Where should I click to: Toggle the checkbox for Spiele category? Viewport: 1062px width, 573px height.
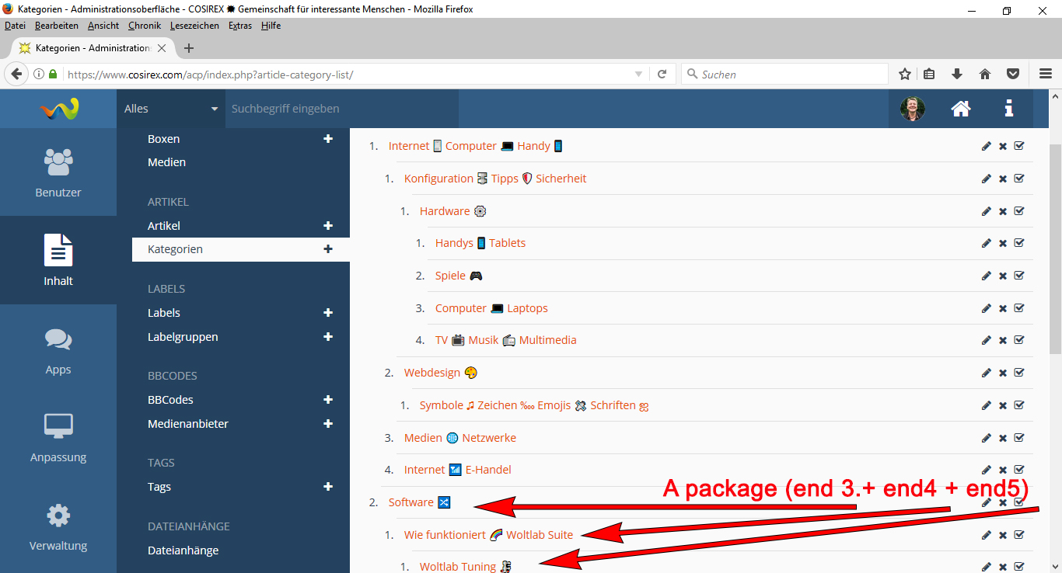[1019, 276]
